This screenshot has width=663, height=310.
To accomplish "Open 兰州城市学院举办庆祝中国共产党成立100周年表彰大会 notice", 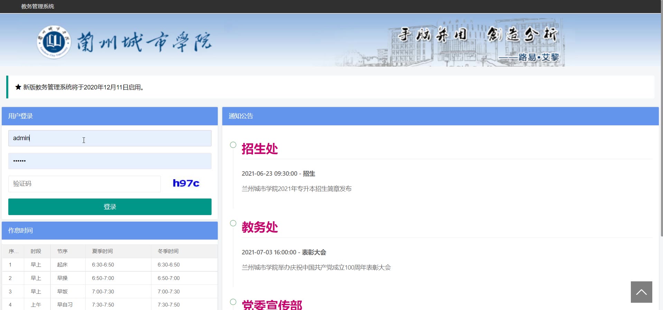I will [x=316, y=268].
